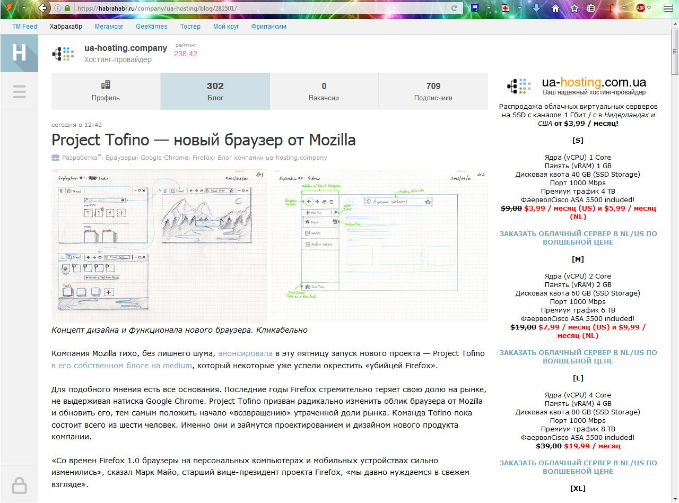The height and width of the screenshot is (503, 679).
Task: Open Мой круг in the top navigation
Action: coord(226,27)
